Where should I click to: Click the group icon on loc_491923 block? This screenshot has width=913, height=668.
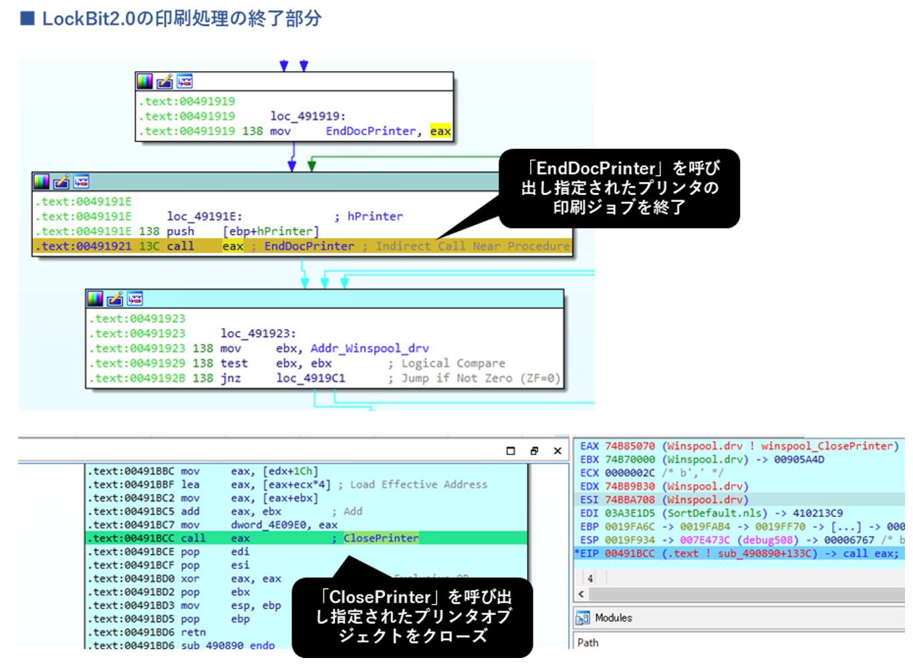pos(135,299)
